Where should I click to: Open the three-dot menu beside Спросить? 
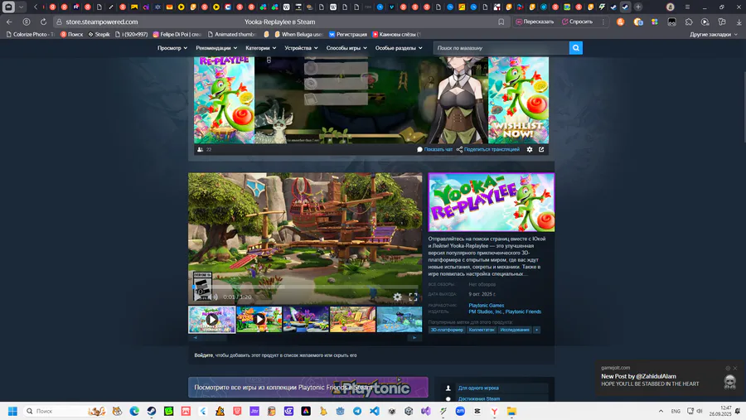click(x=603, y=22)
